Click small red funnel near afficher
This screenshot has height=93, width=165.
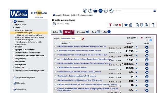(142, 38)
